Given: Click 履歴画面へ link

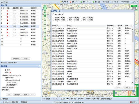Looking at the screenshot, I should 24,102.
